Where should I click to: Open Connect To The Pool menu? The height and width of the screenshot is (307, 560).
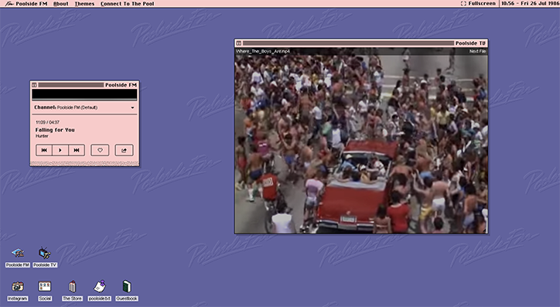point(127,4)
